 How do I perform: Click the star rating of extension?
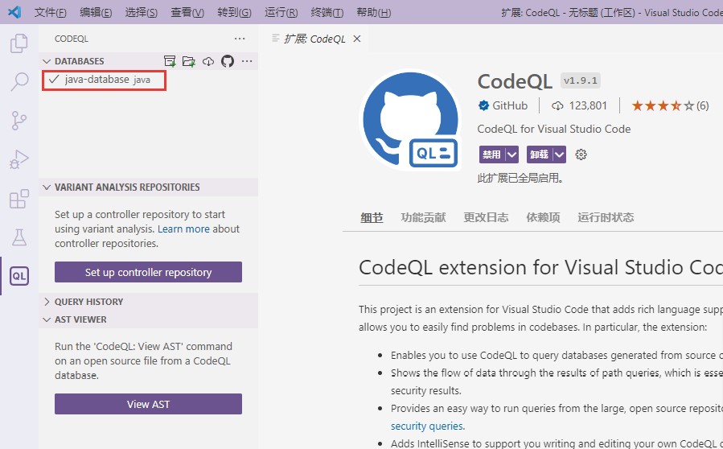(x=663, y=105)
